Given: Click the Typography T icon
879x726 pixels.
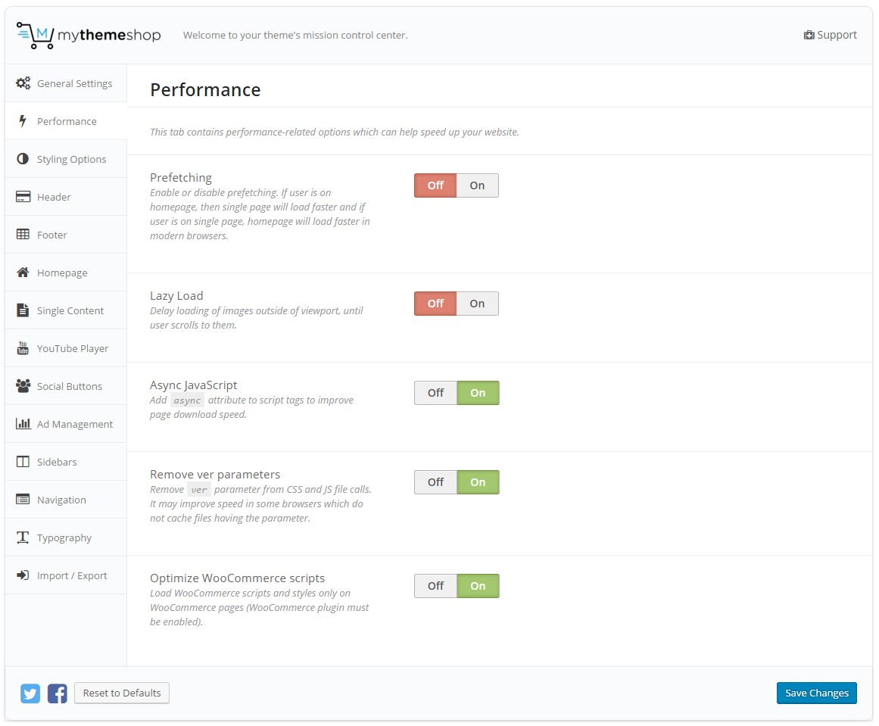Looking at the screenshot, I should pos(23,537).
